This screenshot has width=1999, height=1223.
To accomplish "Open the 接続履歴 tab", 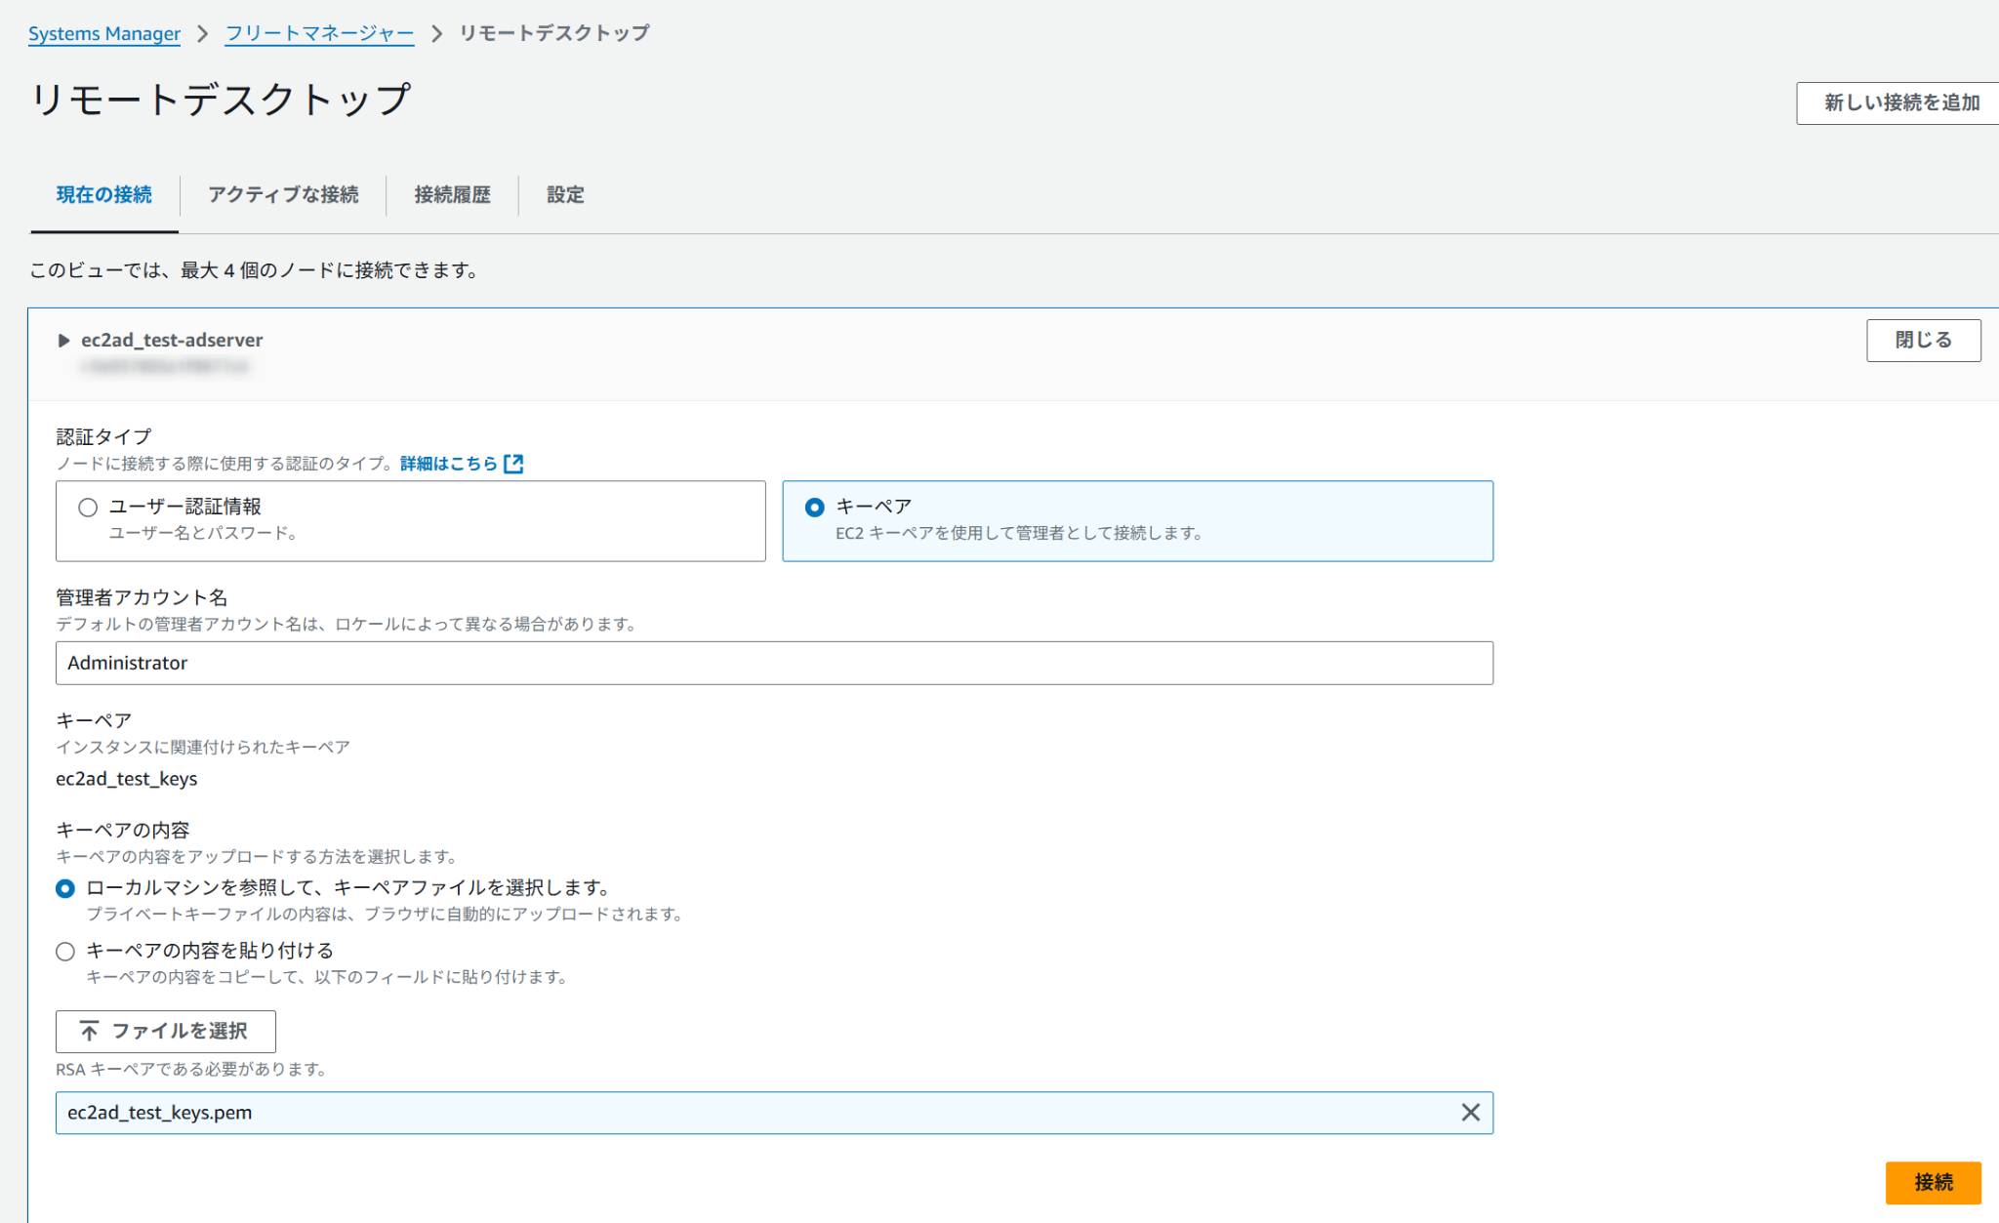I will [x=452, y=195].
